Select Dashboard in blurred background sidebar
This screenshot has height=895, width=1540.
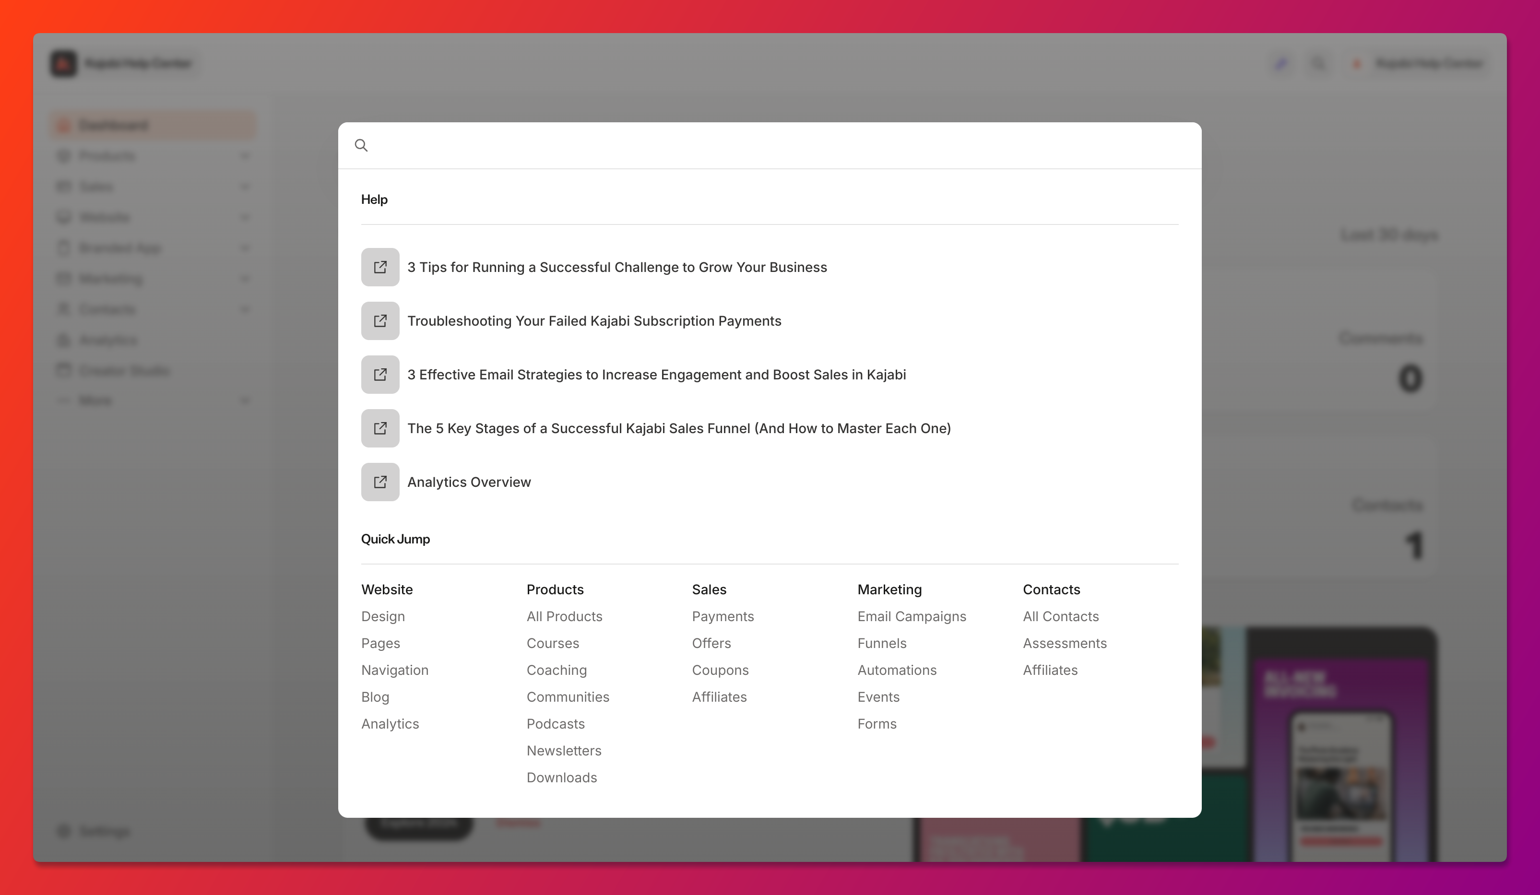point(153,125)
